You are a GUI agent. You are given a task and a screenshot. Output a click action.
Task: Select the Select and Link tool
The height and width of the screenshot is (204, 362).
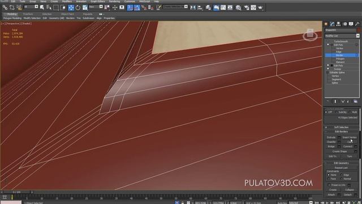coord(5,7)
